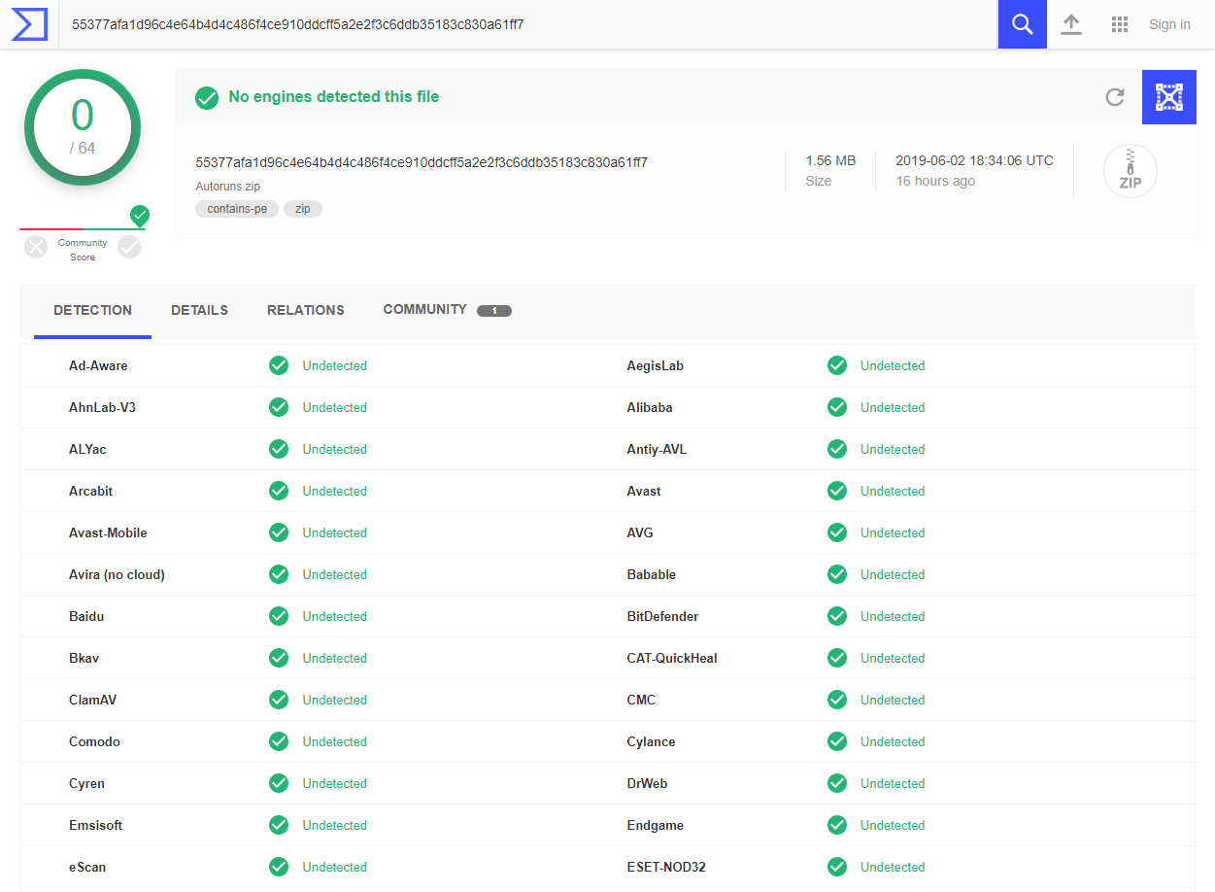1215x892 pixels.
Task: Switch to the RELATIONS tab
Action: click(x=306, y=310)
